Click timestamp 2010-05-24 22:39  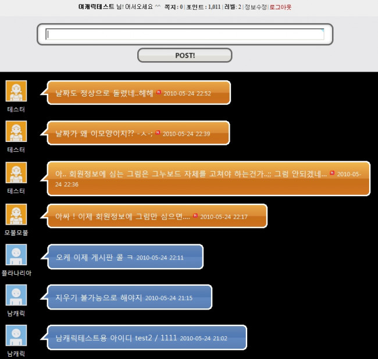tap(186, 134)
